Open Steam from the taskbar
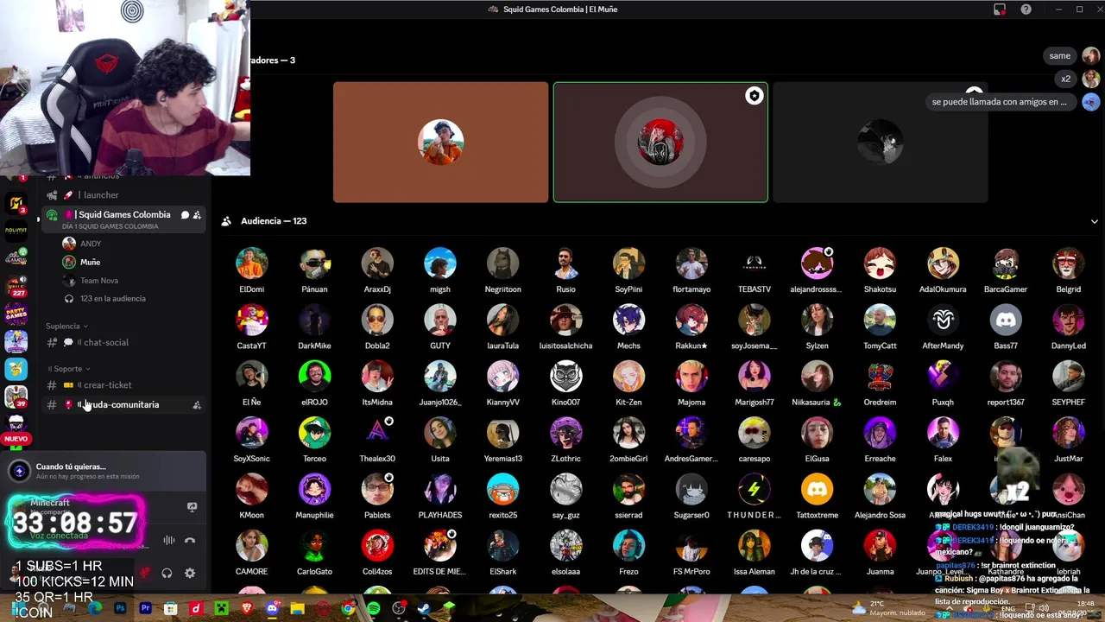 coord(424,609)
